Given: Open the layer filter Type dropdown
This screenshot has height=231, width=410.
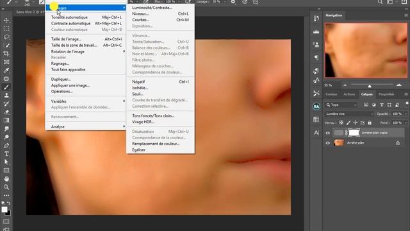Looking at the screenshot, I should tap(341, 105).
